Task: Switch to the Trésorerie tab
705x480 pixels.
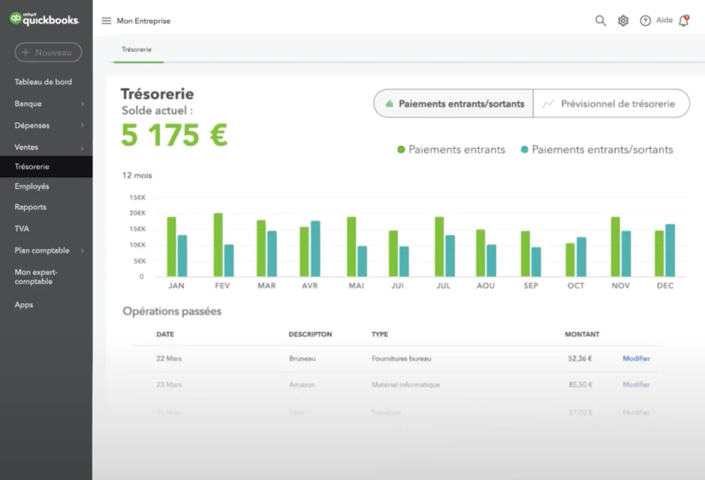Action: pos(137,50)
